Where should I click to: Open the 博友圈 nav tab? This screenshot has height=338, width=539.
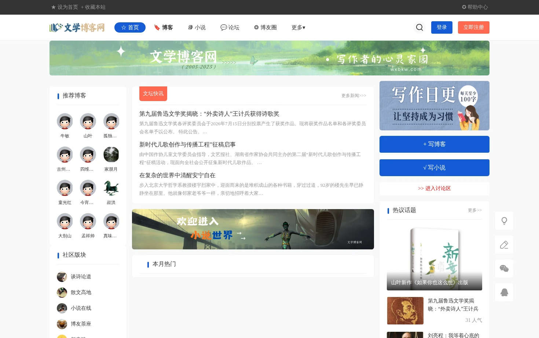(x=265, y=27)
